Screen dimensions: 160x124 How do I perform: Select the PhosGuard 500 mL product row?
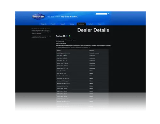(82, 86)
